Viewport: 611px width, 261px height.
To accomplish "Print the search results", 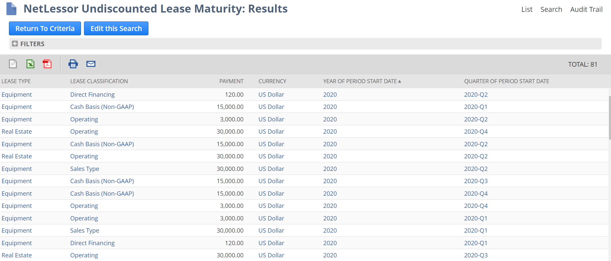I will [x=73, y=64].
